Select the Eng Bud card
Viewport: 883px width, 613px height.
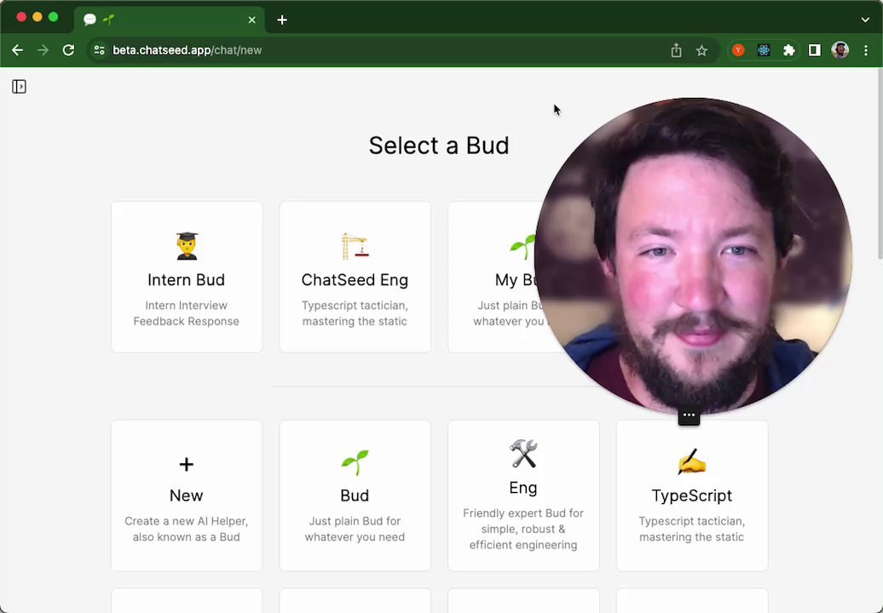[x=523, y=495]
